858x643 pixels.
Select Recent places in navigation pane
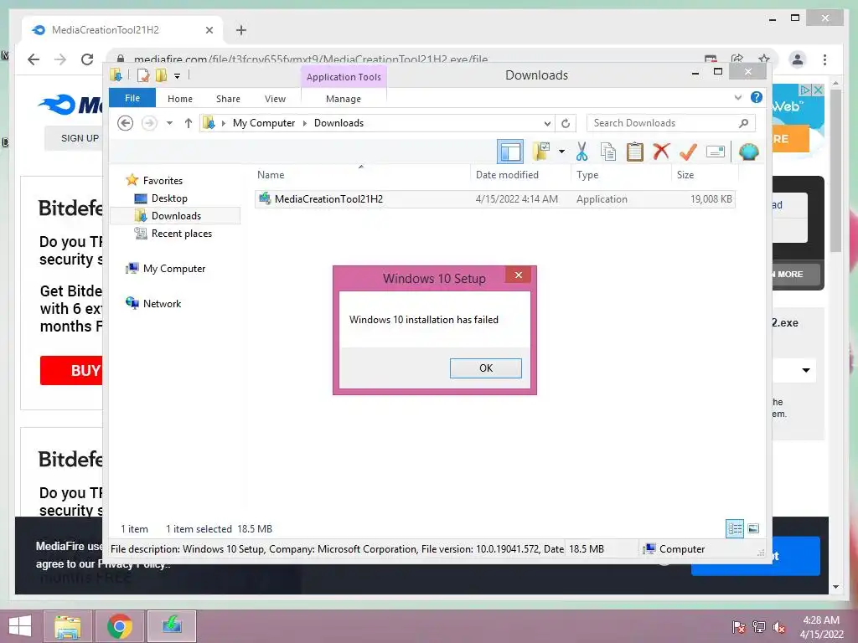point(181,234)
